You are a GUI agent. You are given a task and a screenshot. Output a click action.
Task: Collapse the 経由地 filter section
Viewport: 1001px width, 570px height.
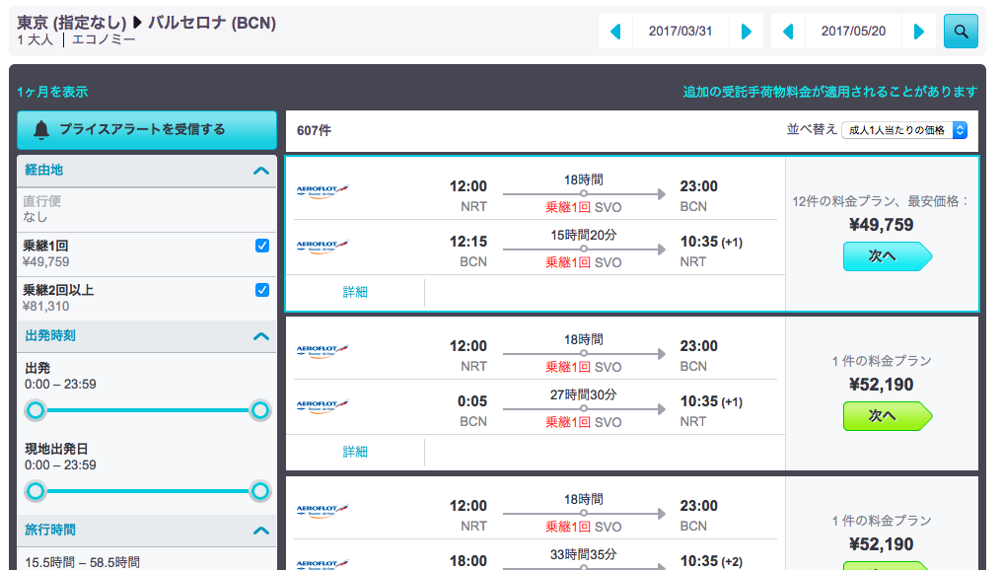click(x=260, y=171)
